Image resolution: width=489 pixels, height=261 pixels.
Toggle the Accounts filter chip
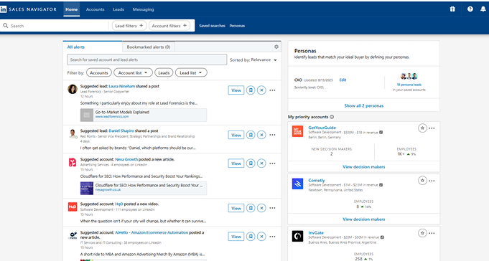pos(99,72)
